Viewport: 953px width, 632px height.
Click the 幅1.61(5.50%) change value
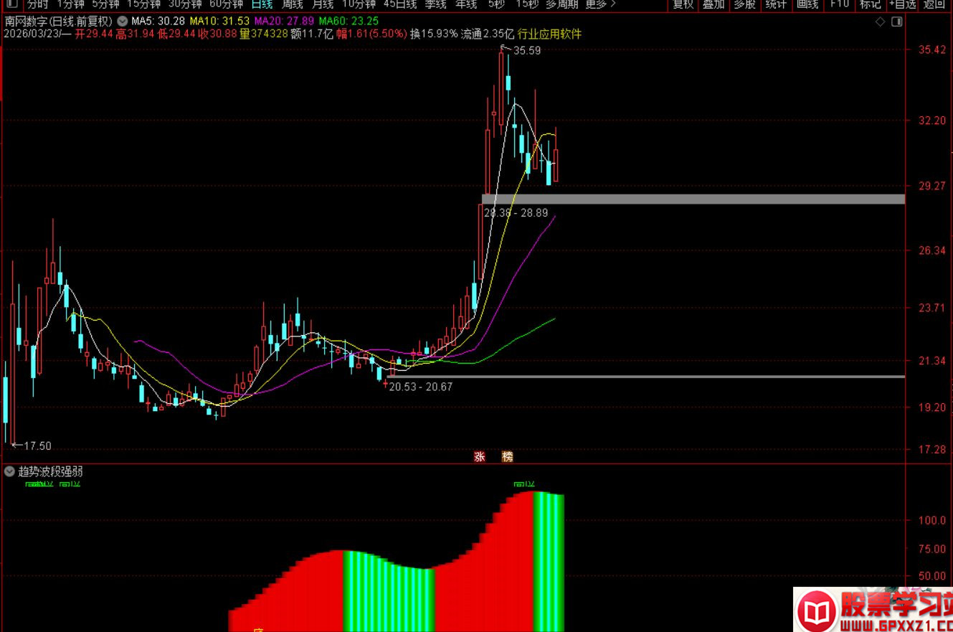point(371,34)
